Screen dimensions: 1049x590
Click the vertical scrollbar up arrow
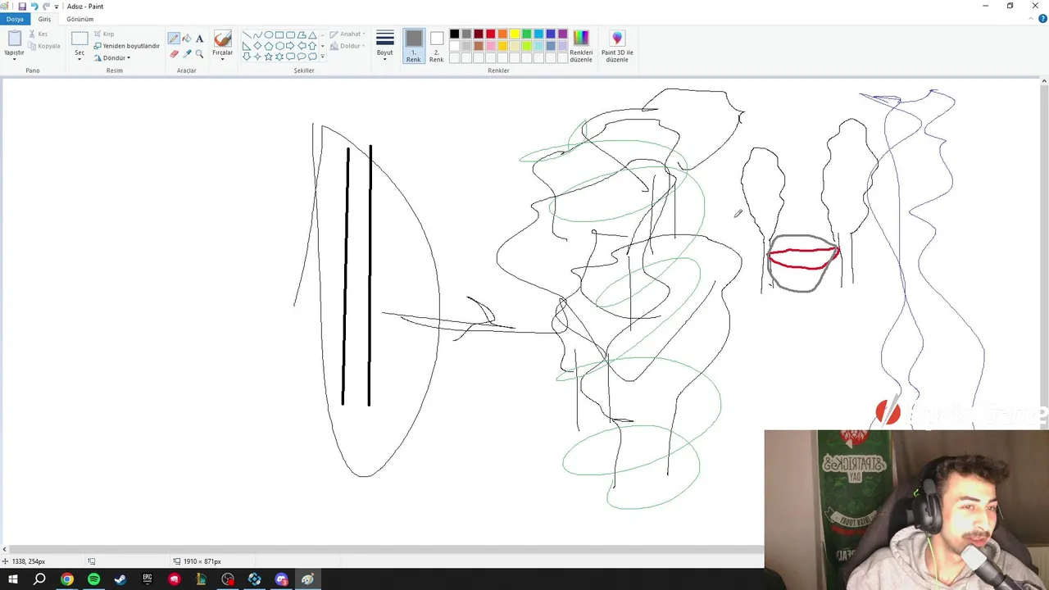pyautogui.click(x=1044, y=81)
